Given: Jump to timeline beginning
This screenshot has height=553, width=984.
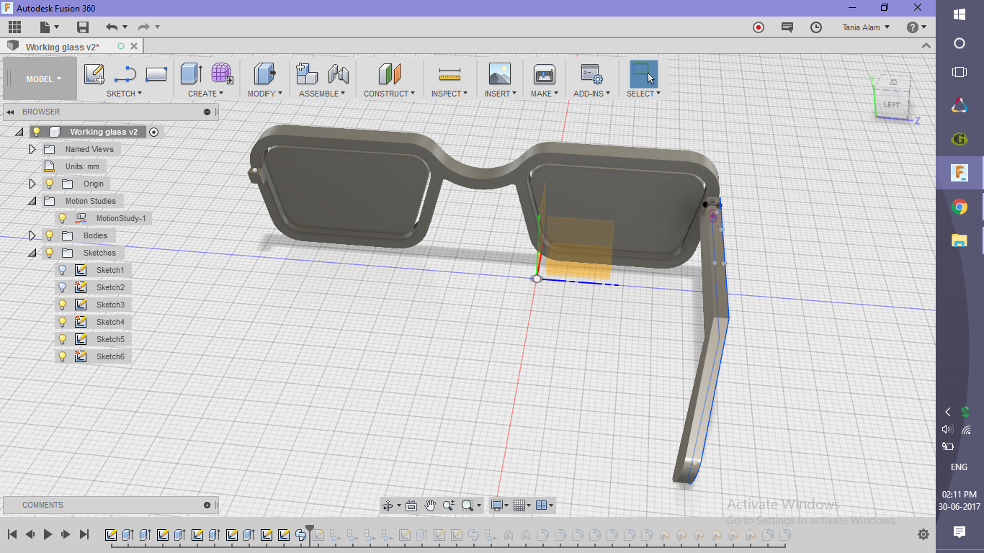Looking at the screenshot, I should coord(12,534).
